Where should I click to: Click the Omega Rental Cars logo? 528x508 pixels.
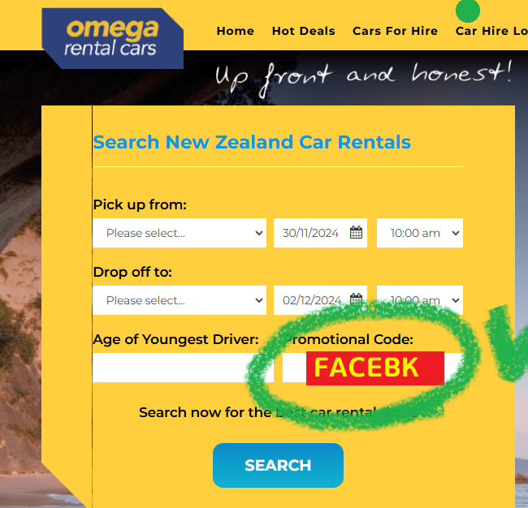point(112,38)
